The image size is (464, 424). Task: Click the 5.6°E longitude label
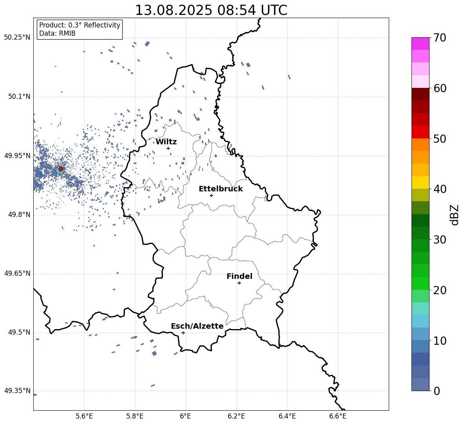84,416
